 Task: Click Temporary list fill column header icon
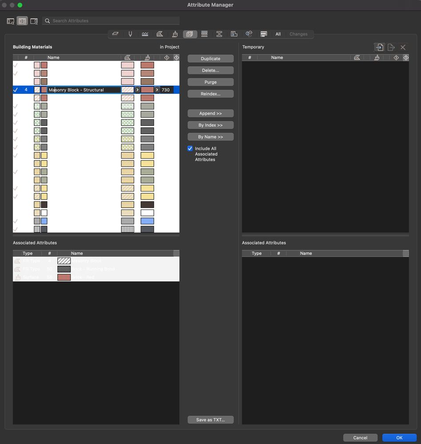(357, 57)
